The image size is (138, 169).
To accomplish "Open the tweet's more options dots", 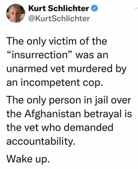I will coord(136,8).
